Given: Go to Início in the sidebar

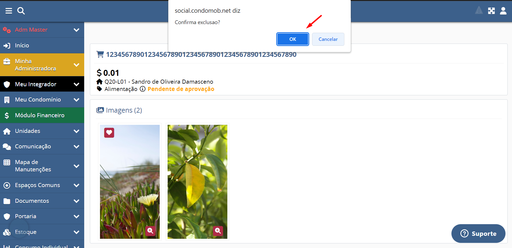Looking at the screenshot, I should (42, 45).
